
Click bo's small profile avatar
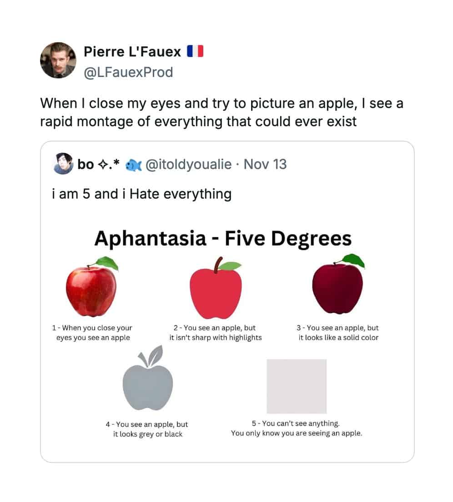pyautogui.click(x=63, y=164)
